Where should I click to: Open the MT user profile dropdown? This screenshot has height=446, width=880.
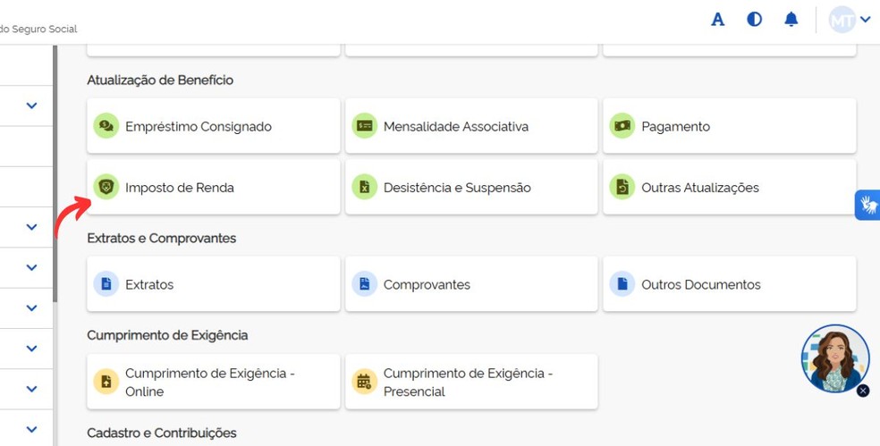pos(850,20)
